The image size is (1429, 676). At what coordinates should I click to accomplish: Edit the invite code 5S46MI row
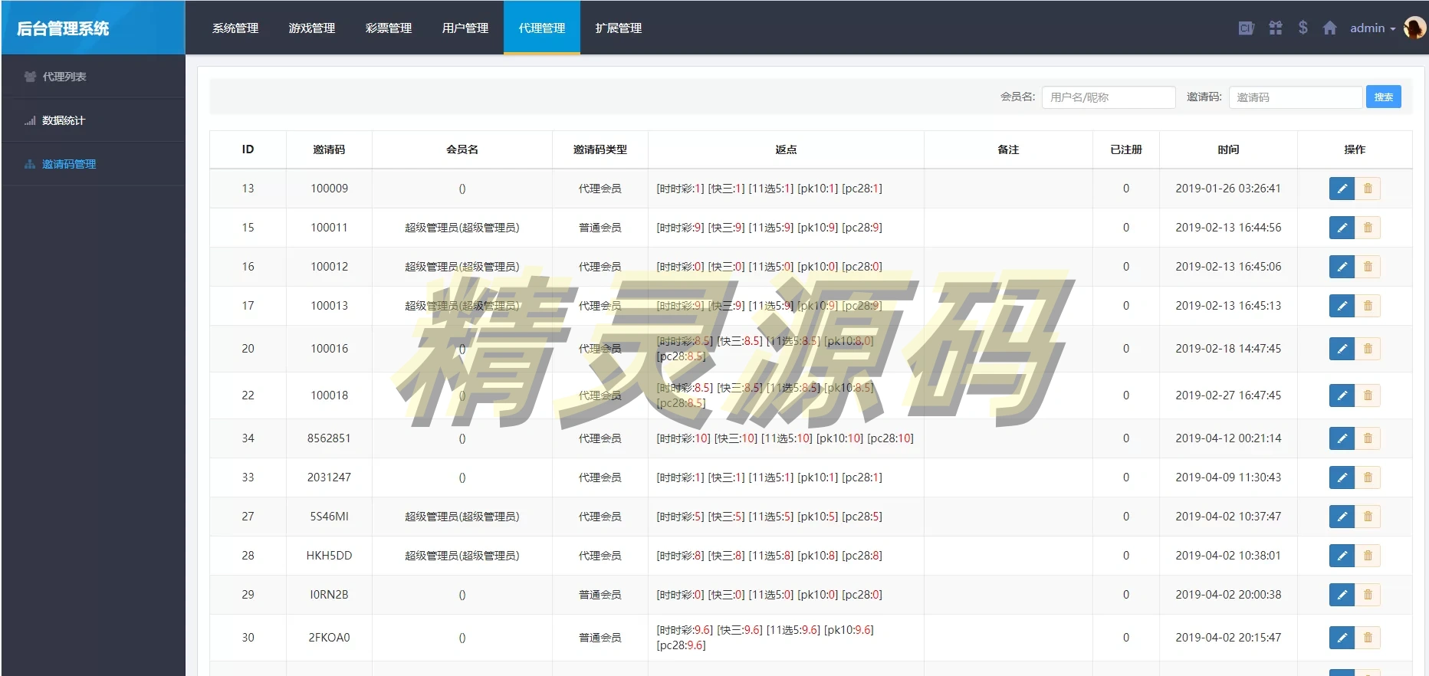[x=1342, y=517]
